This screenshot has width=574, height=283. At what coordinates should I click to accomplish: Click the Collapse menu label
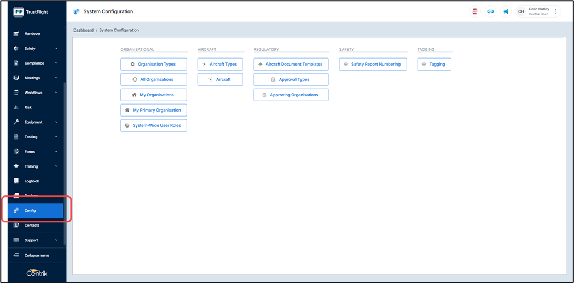pos(37,255)
